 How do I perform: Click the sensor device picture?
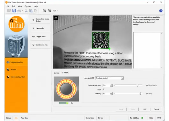16,46
